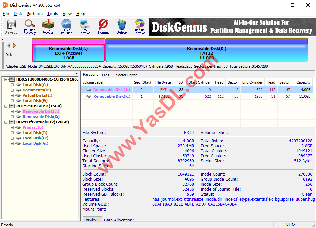This screenshot has height=228, width=316.
Task: Click the Seq.(Stat) column header
Action: [x=142, y=82]
